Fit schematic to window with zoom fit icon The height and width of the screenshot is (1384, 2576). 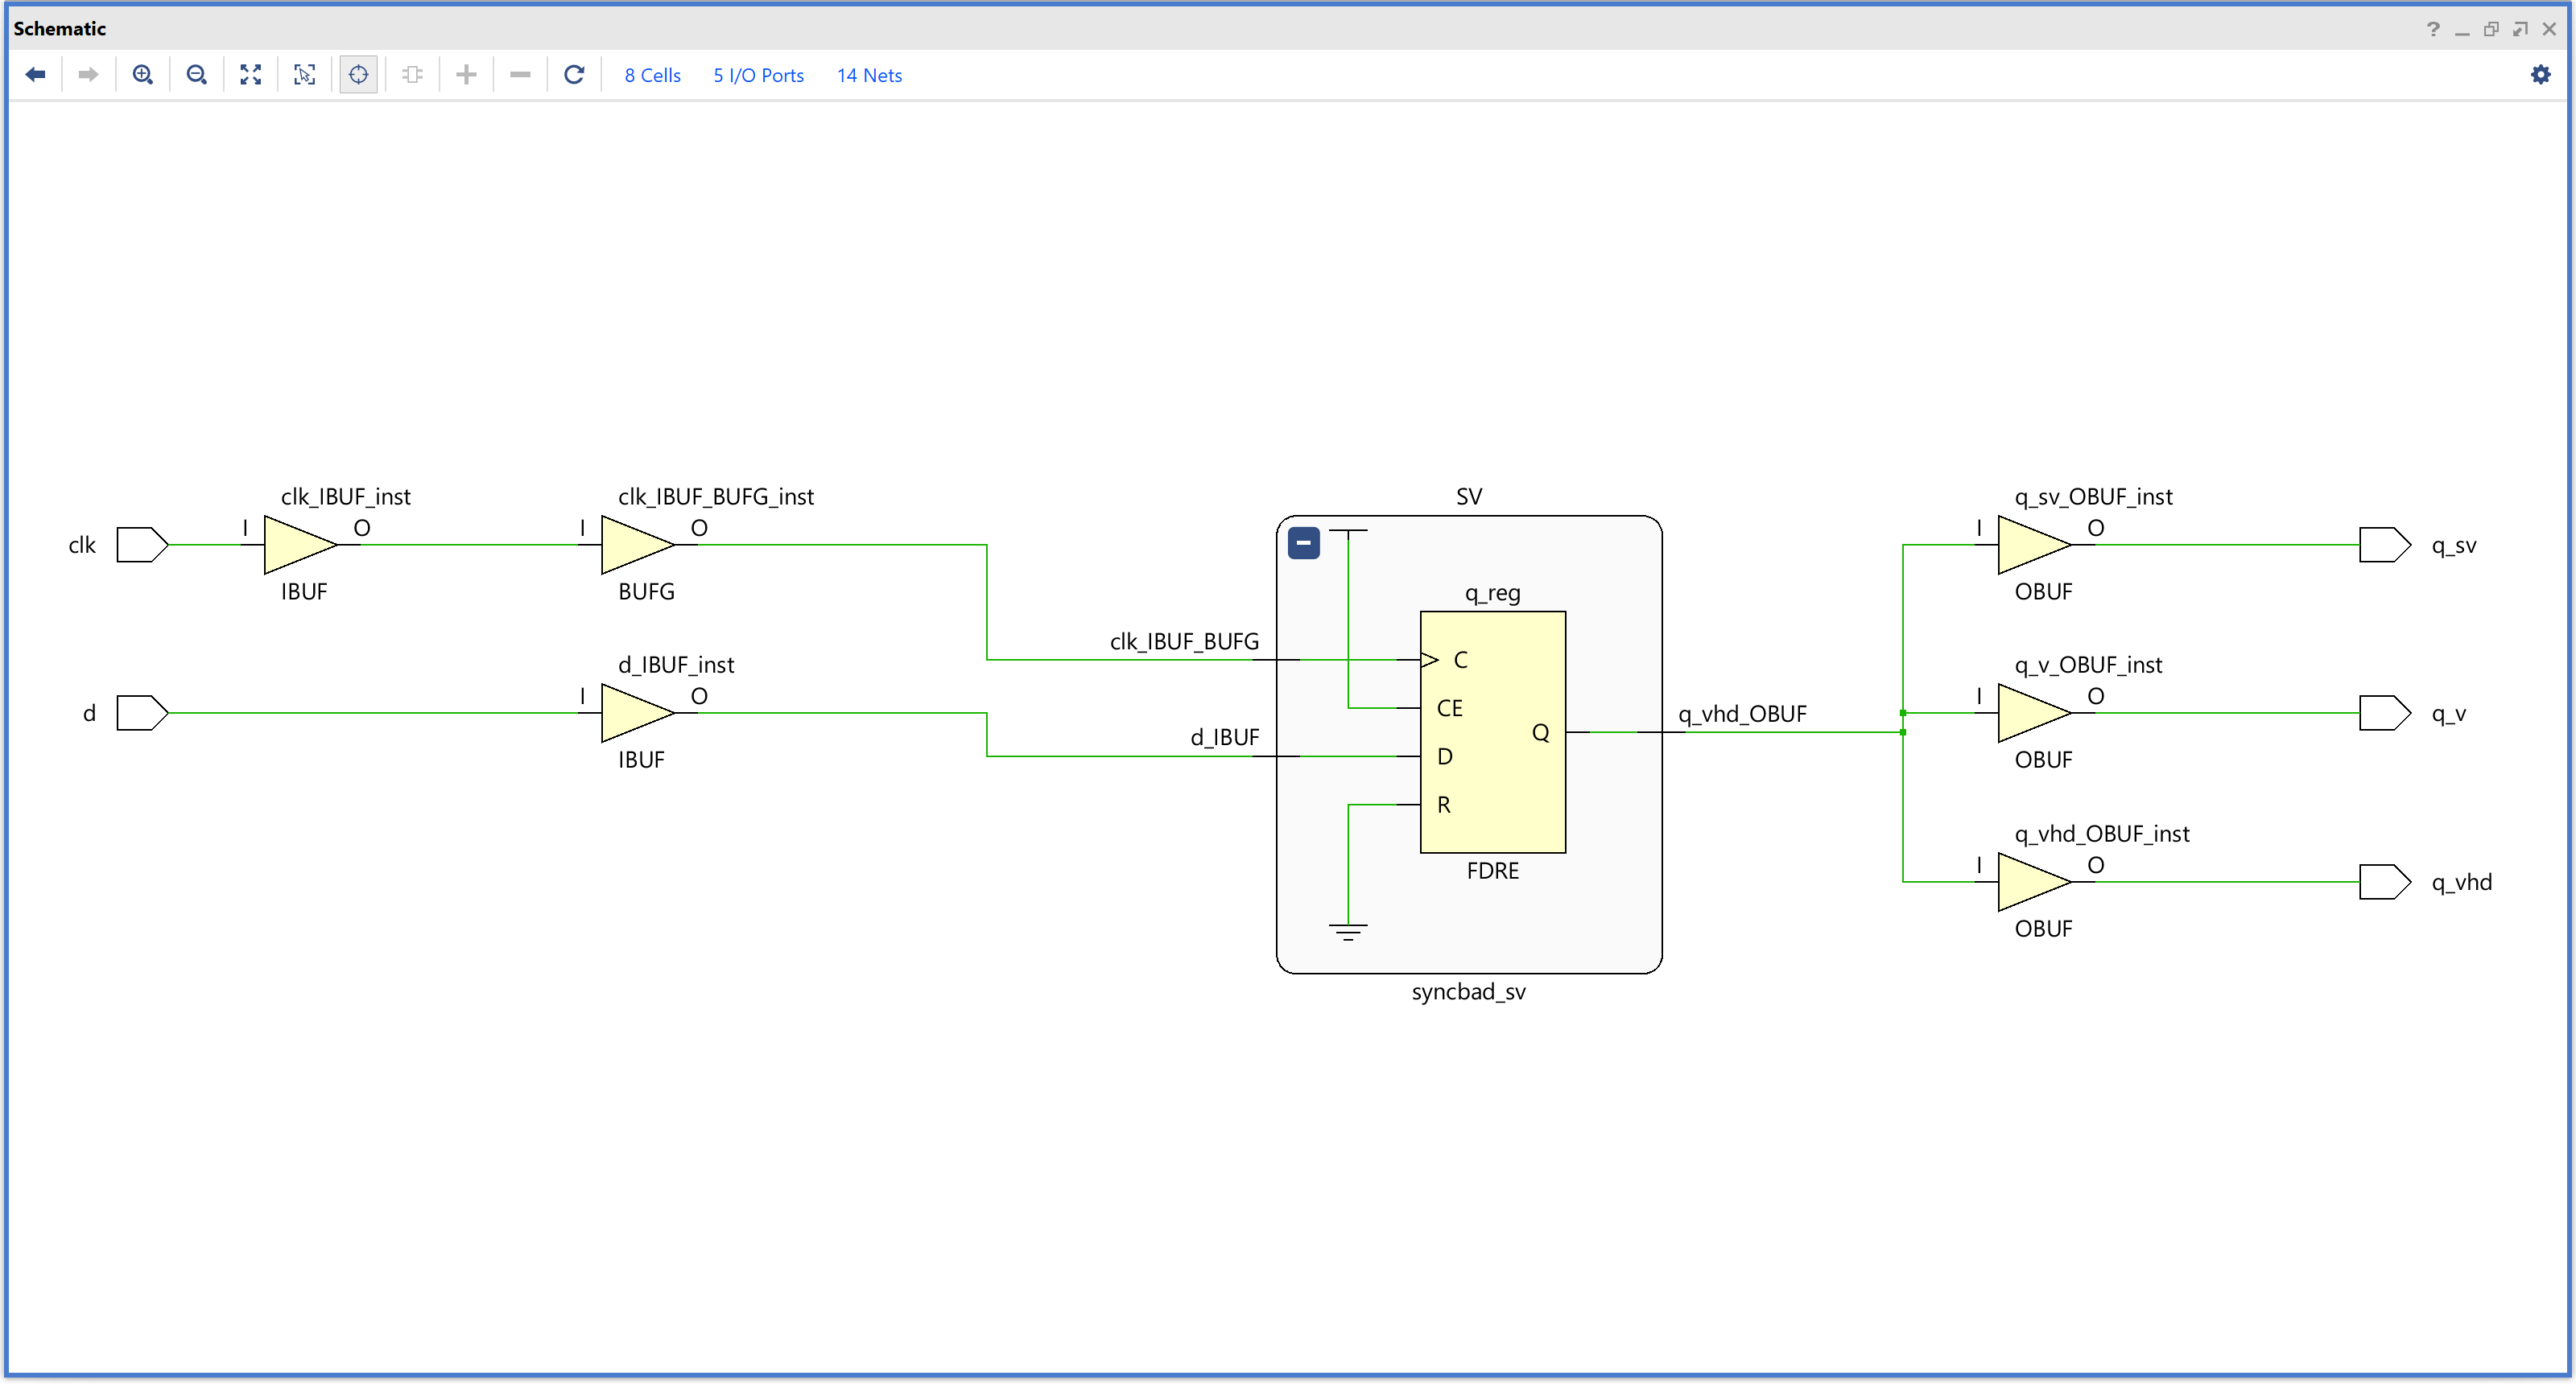tap(250, 75)
